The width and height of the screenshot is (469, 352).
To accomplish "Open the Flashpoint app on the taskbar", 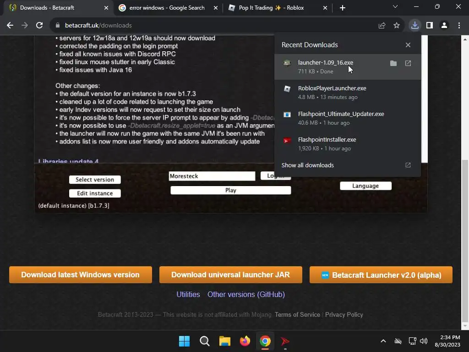I will coord(285,341).
